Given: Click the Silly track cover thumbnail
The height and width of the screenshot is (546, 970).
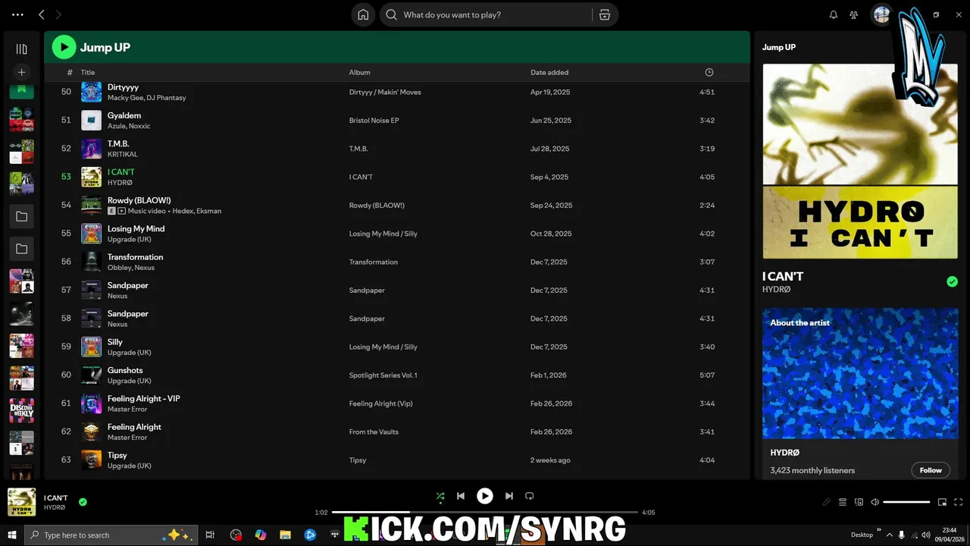Looking at the screenshot, I should point(91,347).
